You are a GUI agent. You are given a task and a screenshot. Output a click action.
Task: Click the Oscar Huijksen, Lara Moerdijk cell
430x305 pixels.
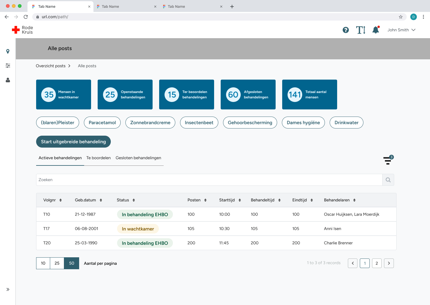pyautogui.click(x=351, y=214)
